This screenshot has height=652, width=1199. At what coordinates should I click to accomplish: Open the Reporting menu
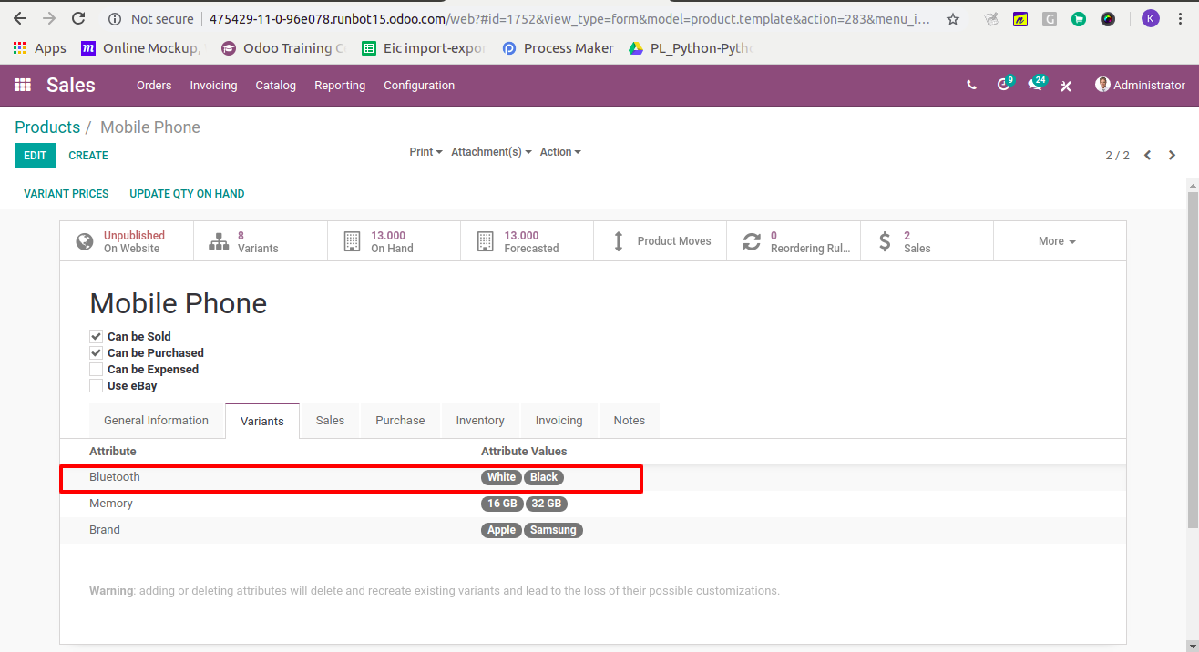click(x=340, y=85)
